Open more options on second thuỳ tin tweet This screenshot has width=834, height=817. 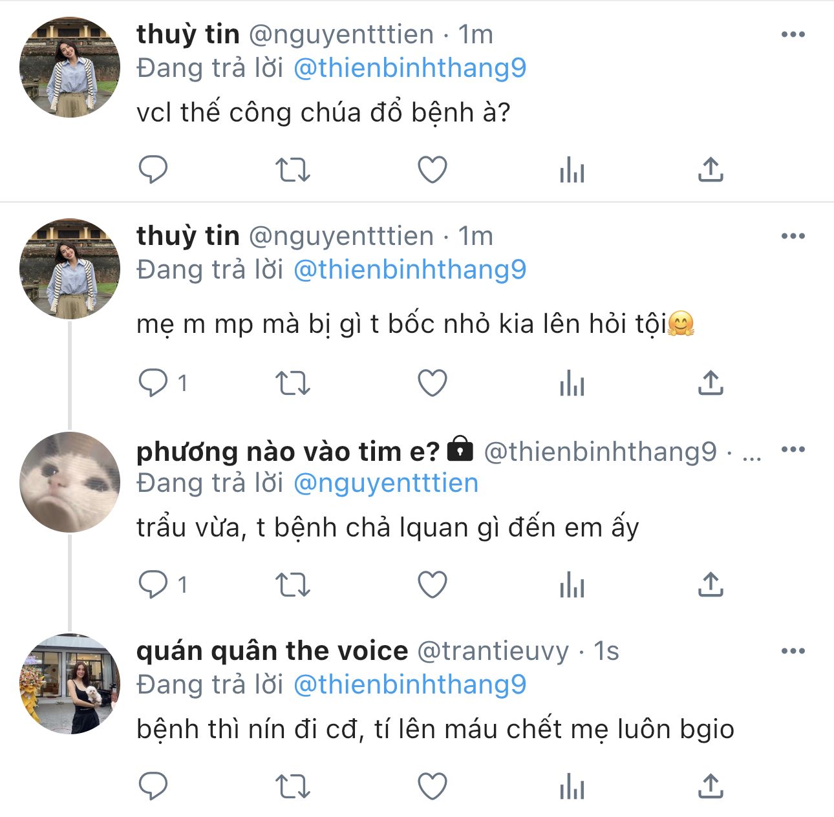coord(793,236)
